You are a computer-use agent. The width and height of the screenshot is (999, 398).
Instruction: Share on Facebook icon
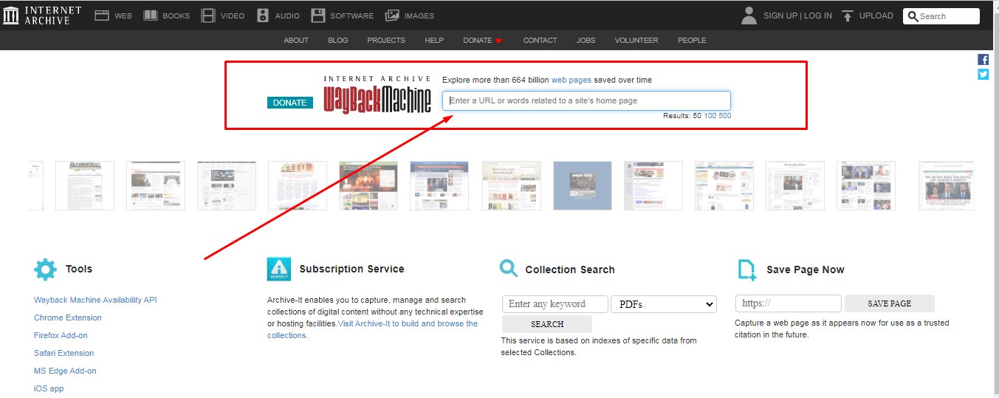983,60
